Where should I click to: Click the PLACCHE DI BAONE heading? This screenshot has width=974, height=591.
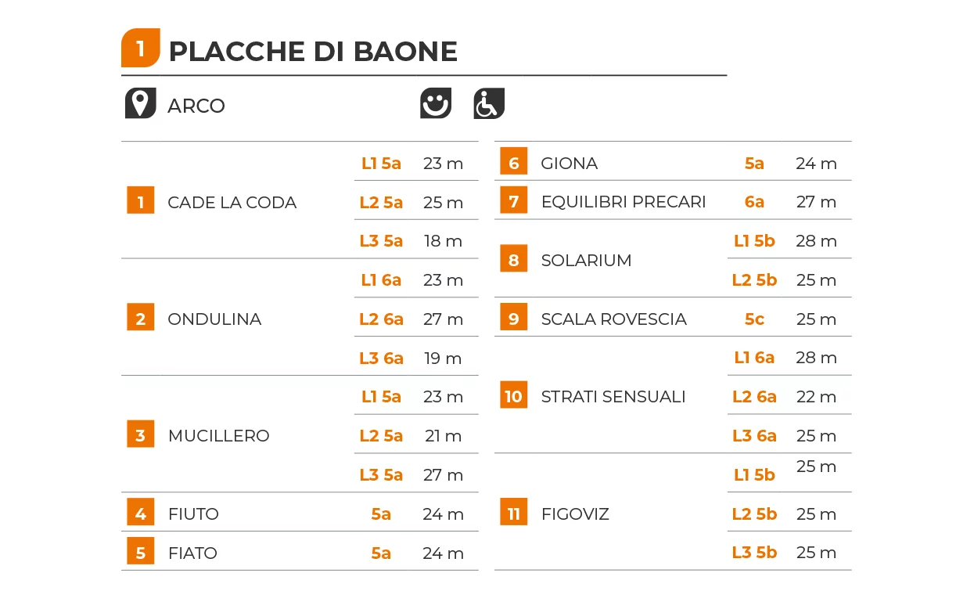tap(313, 52)
